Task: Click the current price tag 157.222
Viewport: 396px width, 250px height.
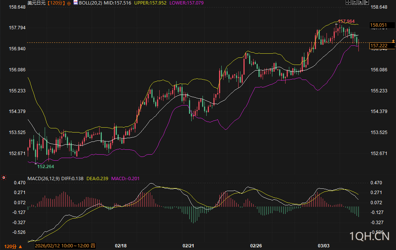Action: tap(378, 46)
